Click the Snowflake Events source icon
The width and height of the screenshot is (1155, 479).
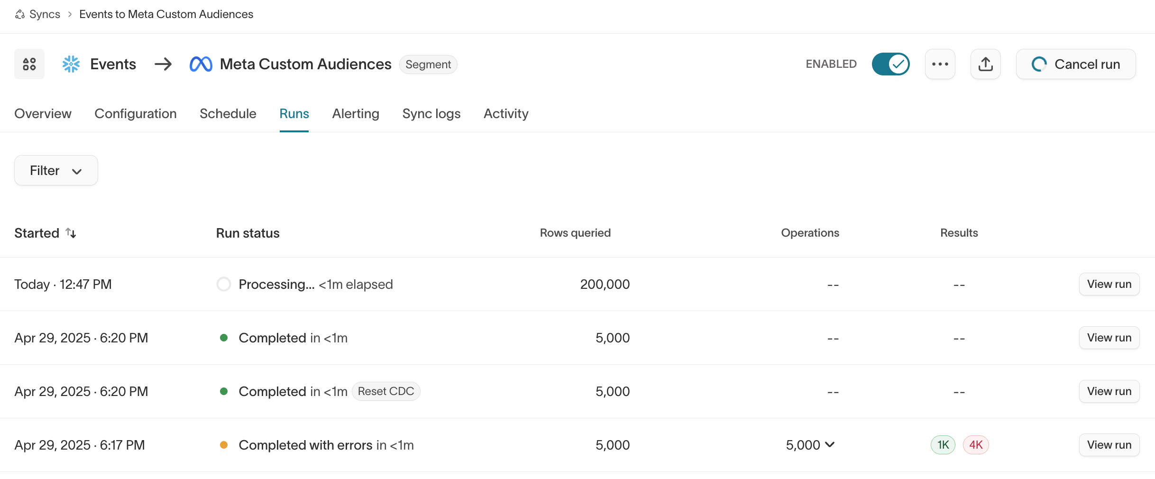(x=71, y=64)
